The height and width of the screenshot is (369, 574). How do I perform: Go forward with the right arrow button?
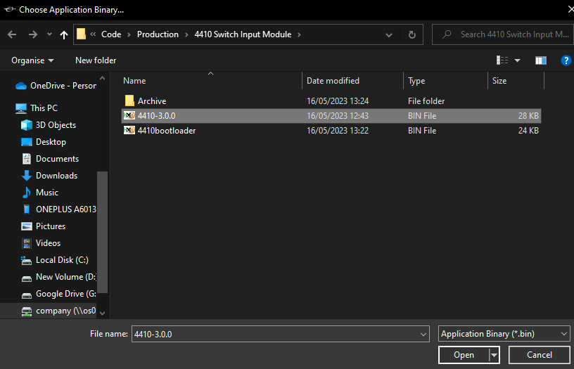coord(33,34)
